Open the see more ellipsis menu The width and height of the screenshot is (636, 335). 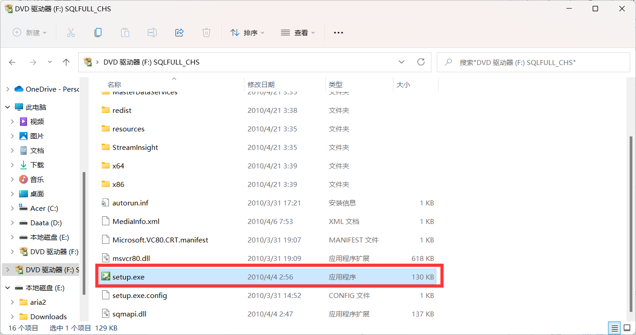[338, 33]
